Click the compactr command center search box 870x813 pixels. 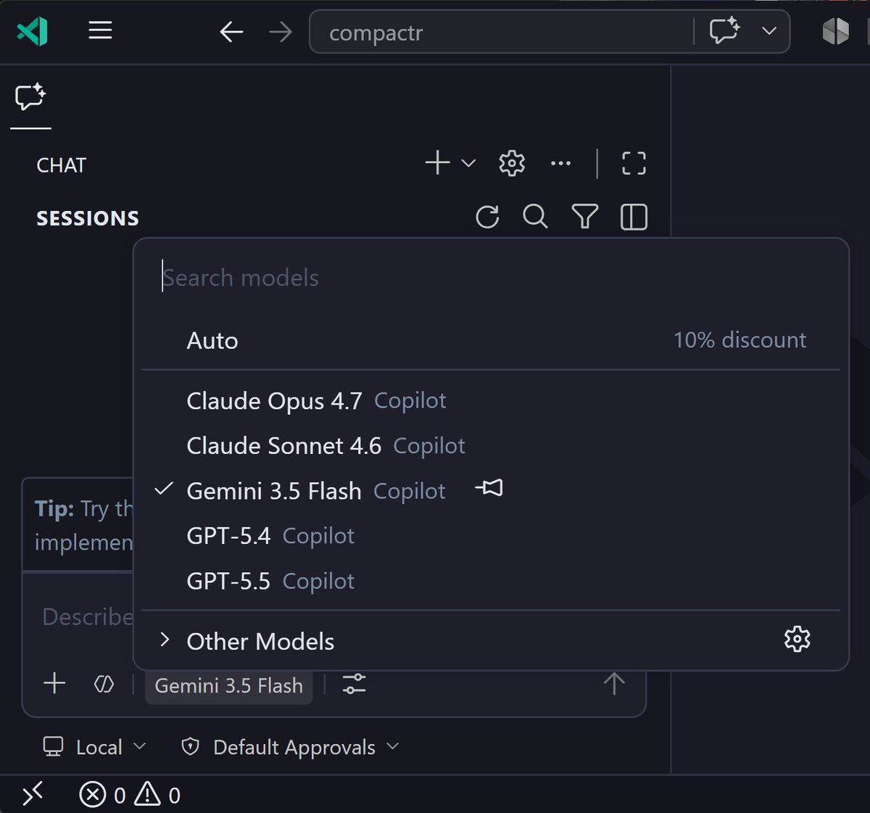500,32
